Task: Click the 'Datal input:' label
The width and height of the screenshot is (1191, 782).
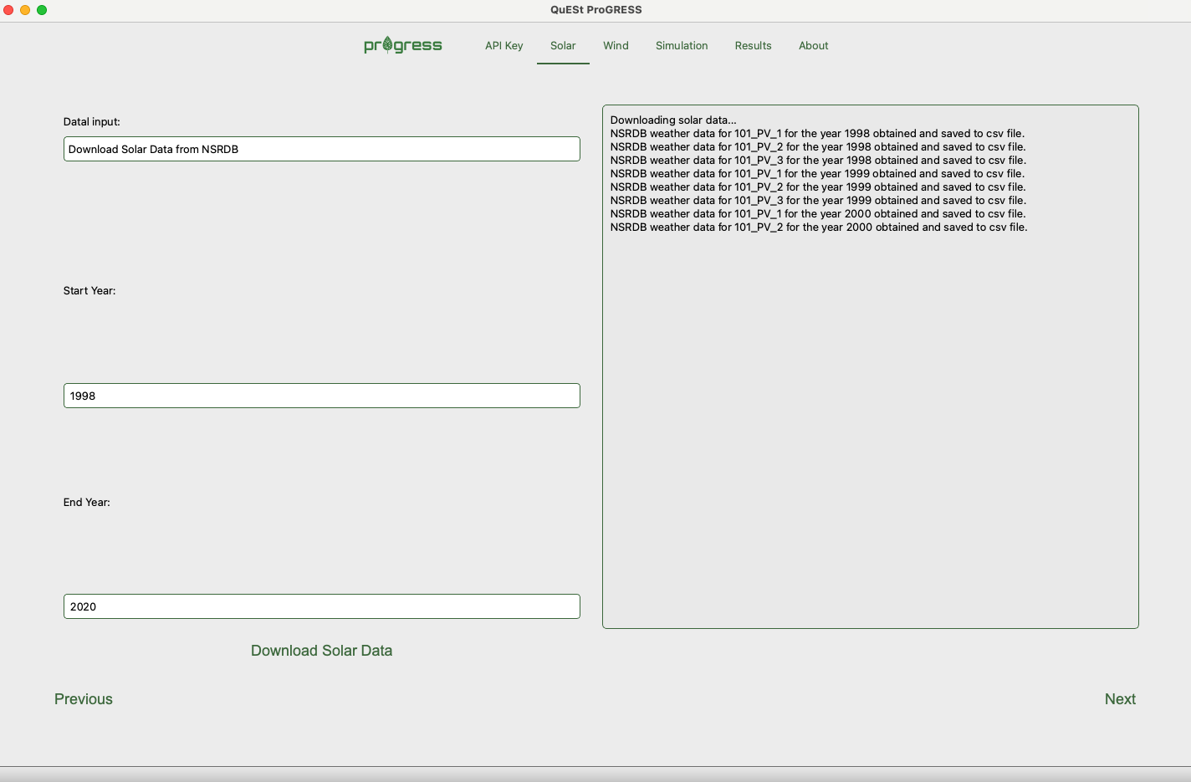Action: point(92,121)
